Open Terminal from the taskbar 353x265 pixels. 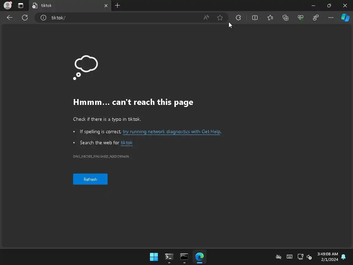[x=169, y=257]
